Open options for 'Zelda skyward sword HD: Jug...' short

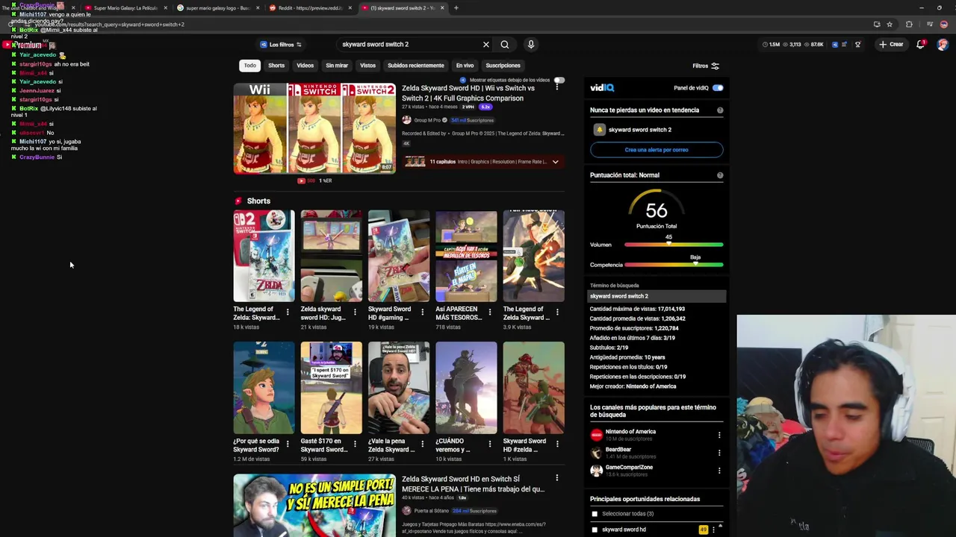point(355,312)
